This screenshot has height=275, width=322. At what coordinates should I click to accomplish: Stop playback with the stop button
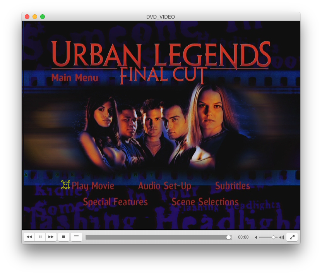click(x=63, y=237)
